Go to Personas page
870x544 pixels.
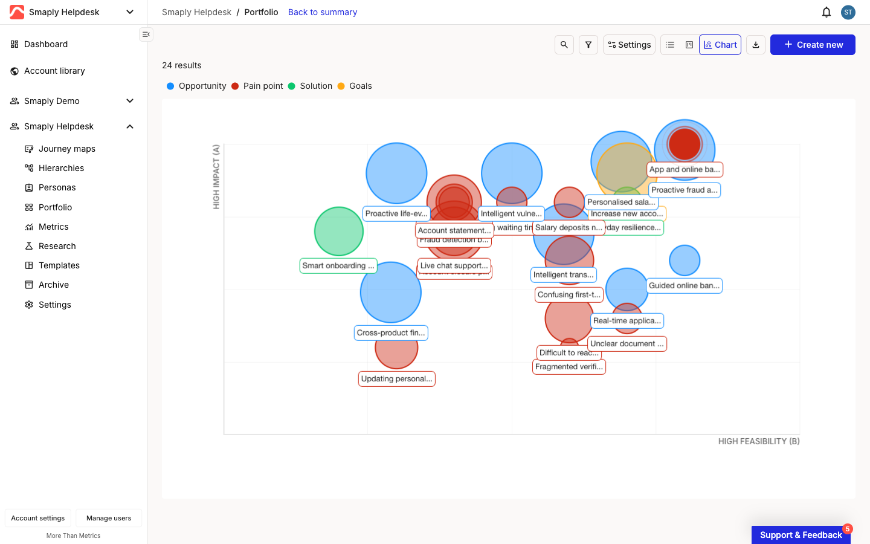click(x=57, y=187)
